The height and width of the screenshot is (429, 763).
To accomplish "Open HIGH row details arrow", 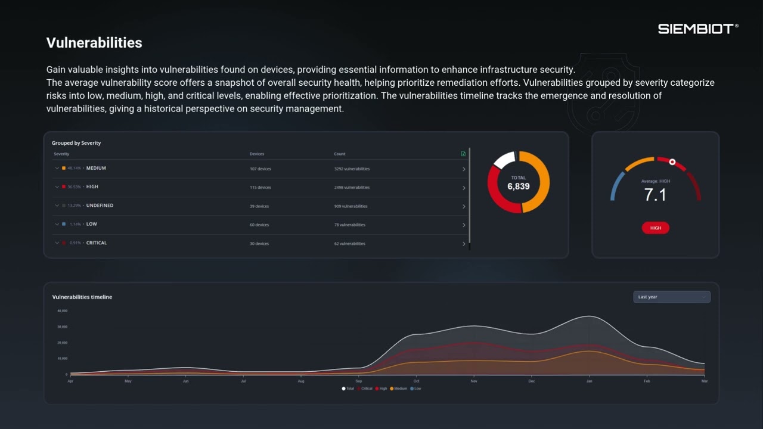I will click(464, 188).
